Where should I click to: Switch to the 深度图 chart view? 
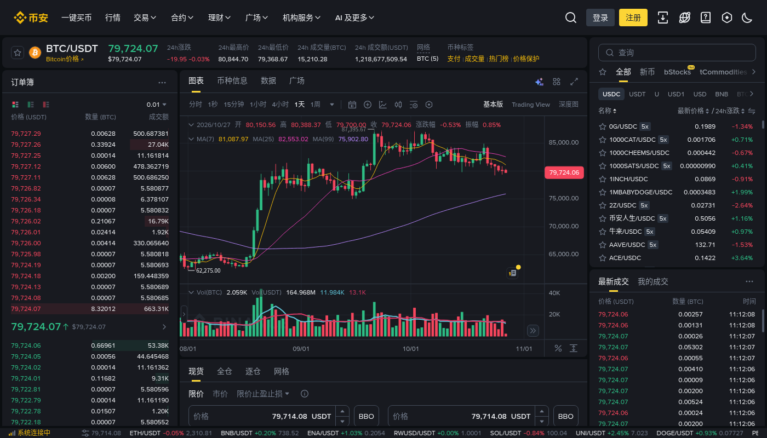[x=569, y=105]
